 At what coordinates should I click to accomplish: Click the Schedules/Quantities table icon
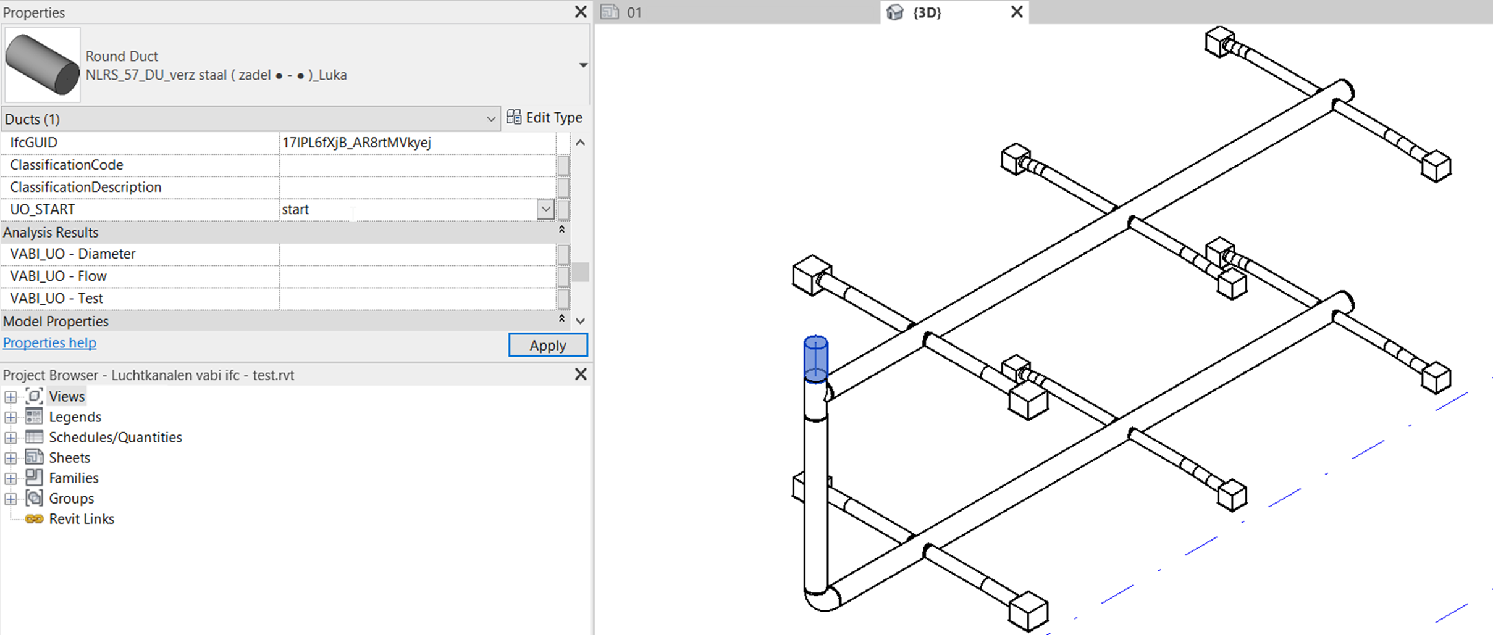pyautogui.click(x=35, y=437)
